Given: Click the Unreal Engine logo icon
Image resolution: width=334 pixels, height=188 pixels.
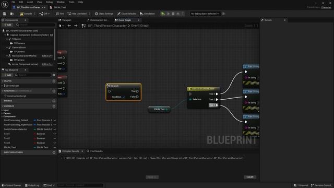Looking at the screenshot, I should pyautogui.click(x=5, y=5).
